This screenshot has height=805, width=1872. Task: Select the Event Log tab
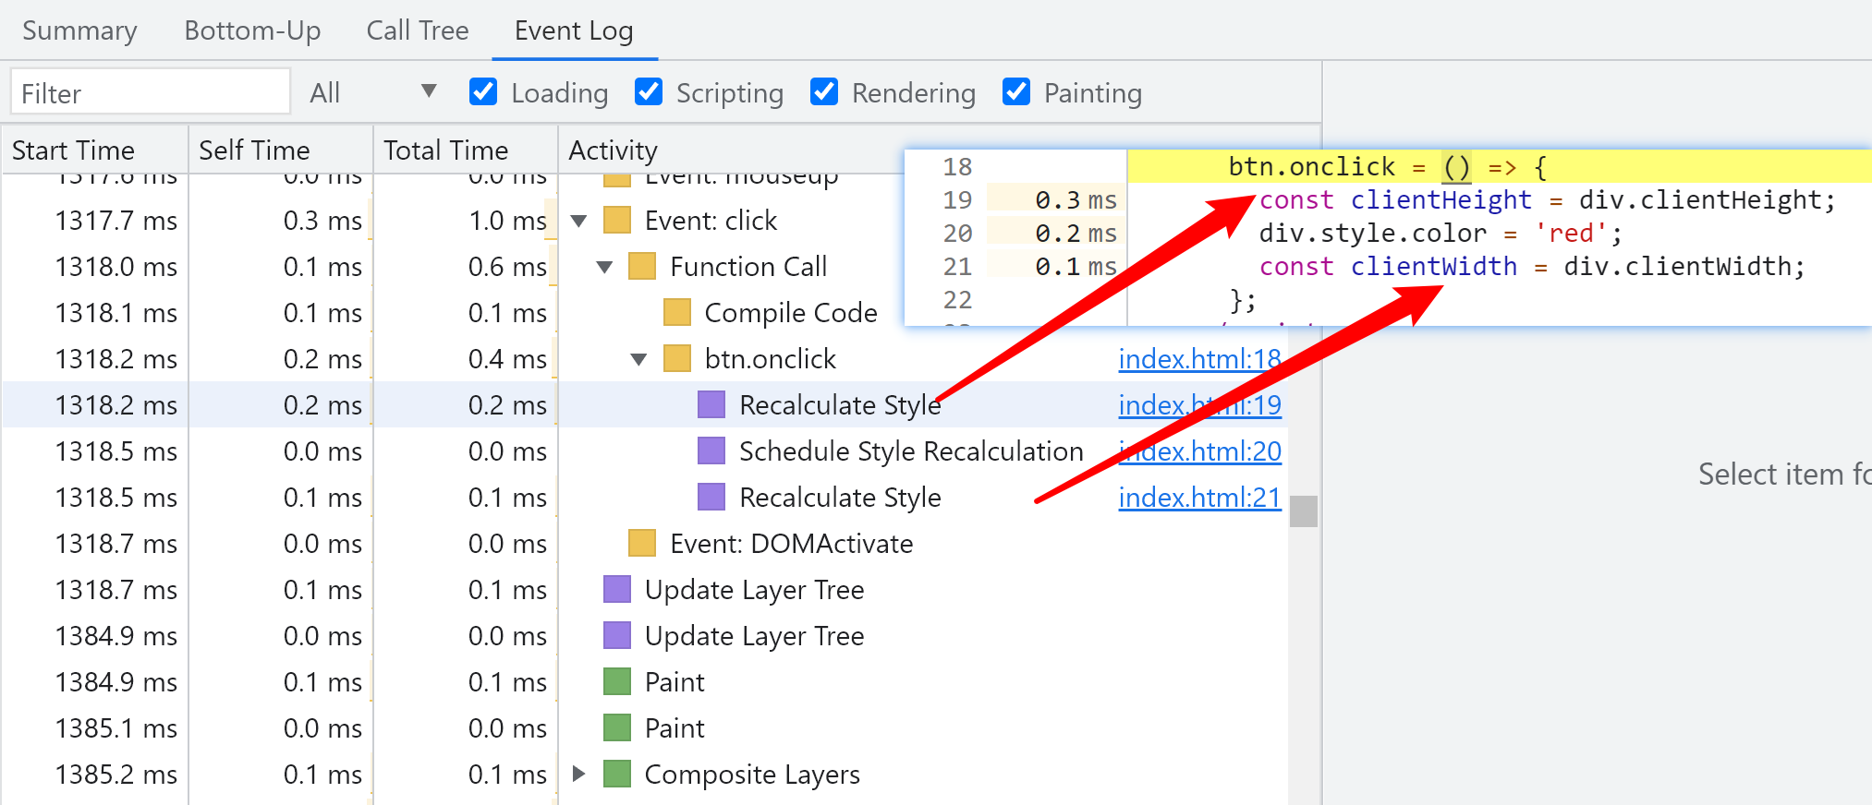click(x=574, y=30)
